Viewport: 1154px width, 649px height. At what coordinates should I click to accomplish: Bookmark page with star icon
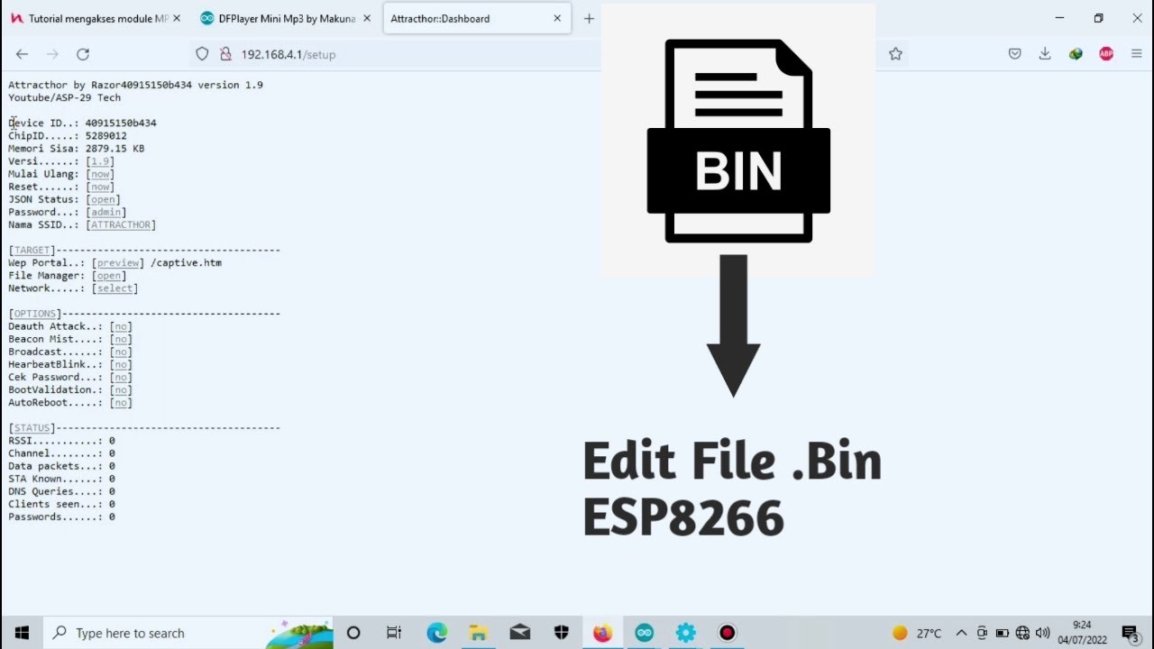point(895,54)
